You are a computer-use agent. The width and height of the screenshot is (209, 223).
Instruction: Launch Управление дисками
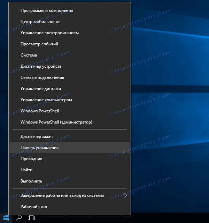tap(70, 89)
